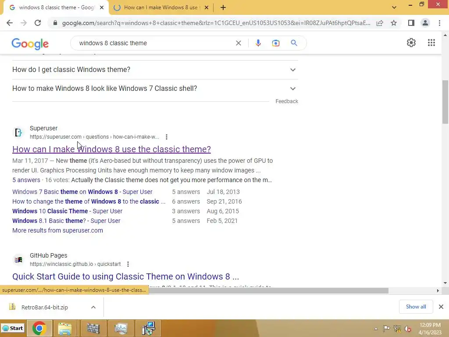The width and height of the screenshot is (449, 337).
Task: Go back to the previous page
Action: click(x=10, y=23)
